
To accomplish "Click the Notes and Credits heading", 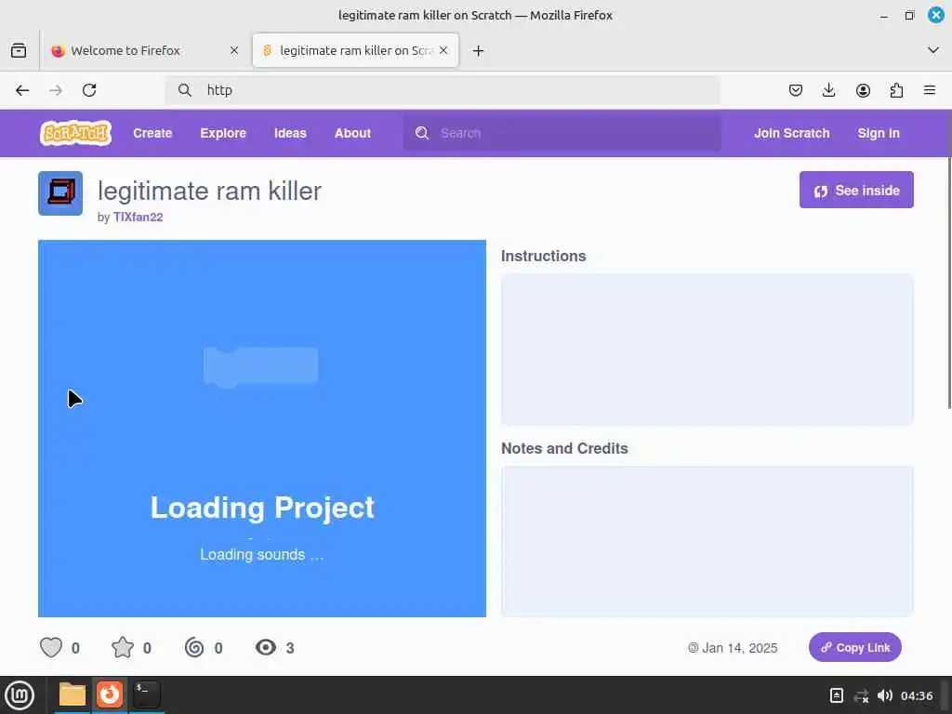I will (564, 448).
